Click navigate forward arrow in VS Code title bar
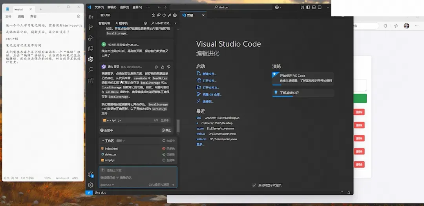 point(165,7)
